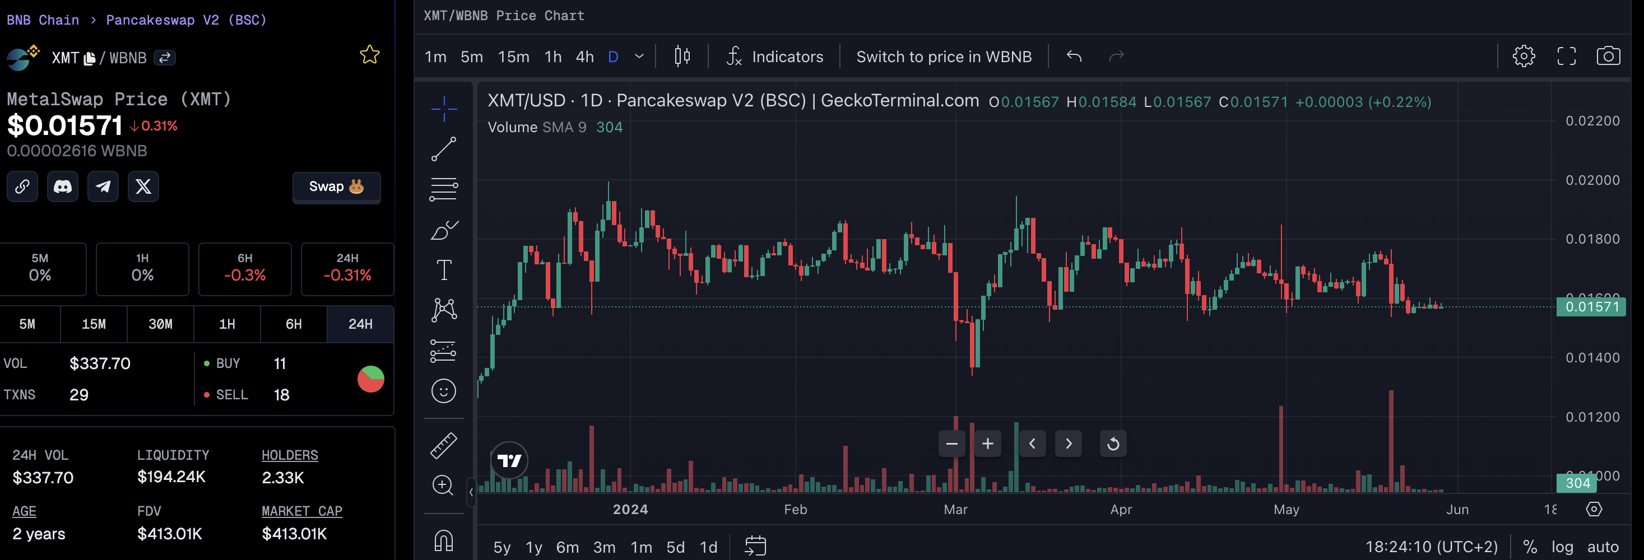Set chart range to 5d

pyautogui.click(x=675, y=547)
